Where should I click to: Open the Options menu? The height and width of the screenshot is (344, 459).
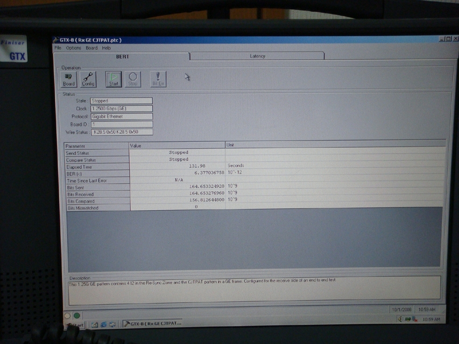(x=74, y=48)
